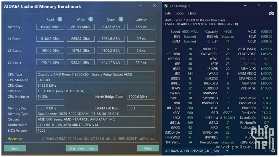This screenshot has width=279, height=157.
Task: Click the DRAM:FSB Ratio 30:1 field
Action: pos(141,108)
